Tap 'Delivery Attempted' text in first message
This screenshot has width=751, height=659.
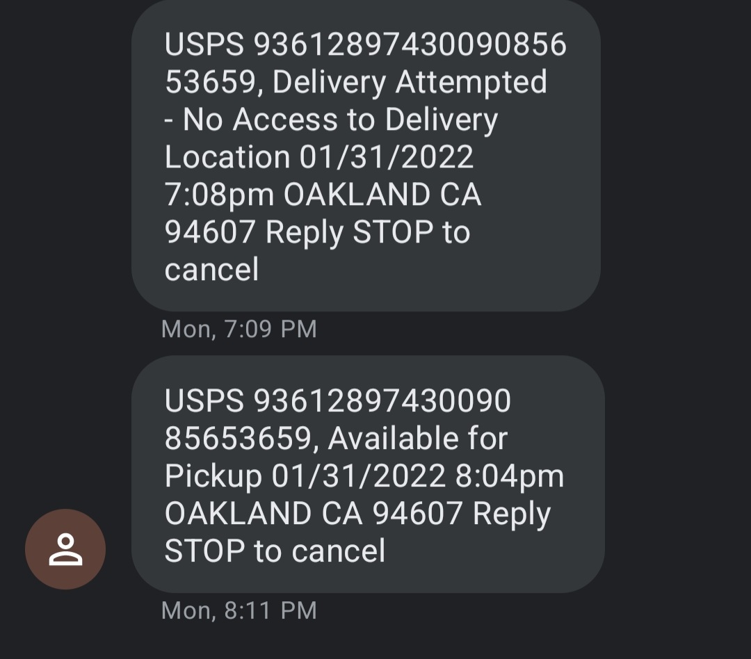coord(410,83)
